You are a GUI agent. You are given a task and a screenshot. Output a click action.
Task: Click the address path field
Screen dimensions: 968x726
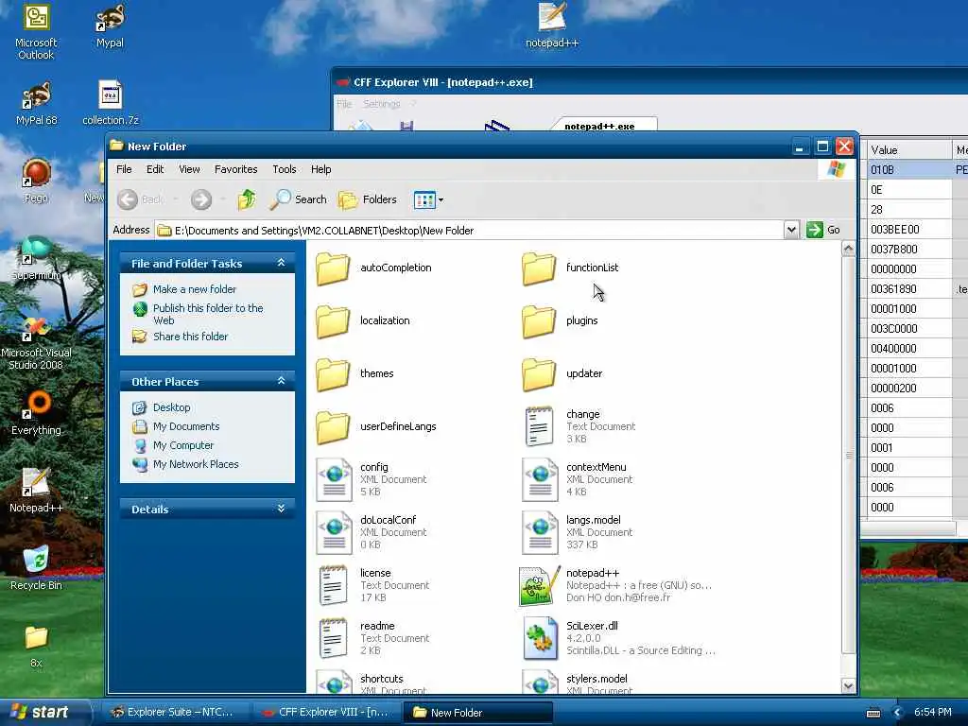(469, 231)
